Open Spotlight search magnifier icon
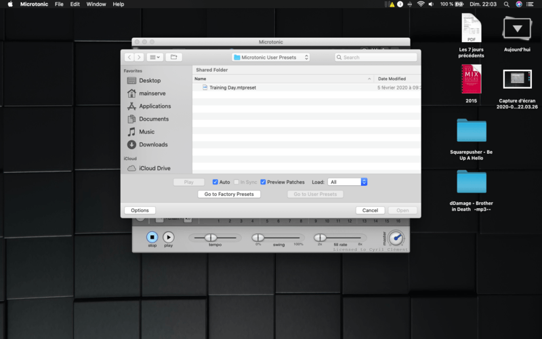The height and width of the screenshot is (339, 542). coord(506,4)
